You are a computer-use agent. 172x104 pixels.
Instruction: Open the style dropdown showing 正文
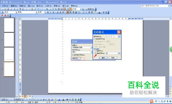[x=16, y=12]
